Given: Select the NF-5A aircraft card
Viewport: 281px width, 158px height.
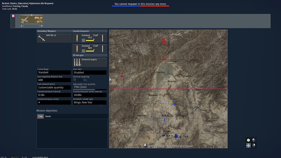Looking at the screenshot, I should coord(31,19).
